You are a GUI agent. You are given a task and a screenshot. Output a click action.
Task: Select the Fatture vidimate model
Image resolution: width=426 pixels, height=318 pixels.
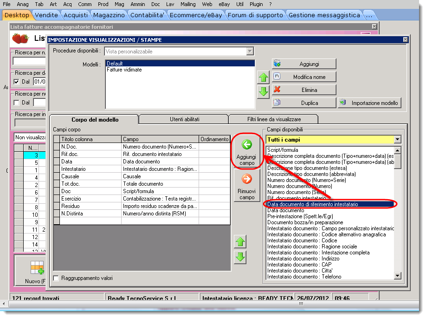click(x=180, y=70)
